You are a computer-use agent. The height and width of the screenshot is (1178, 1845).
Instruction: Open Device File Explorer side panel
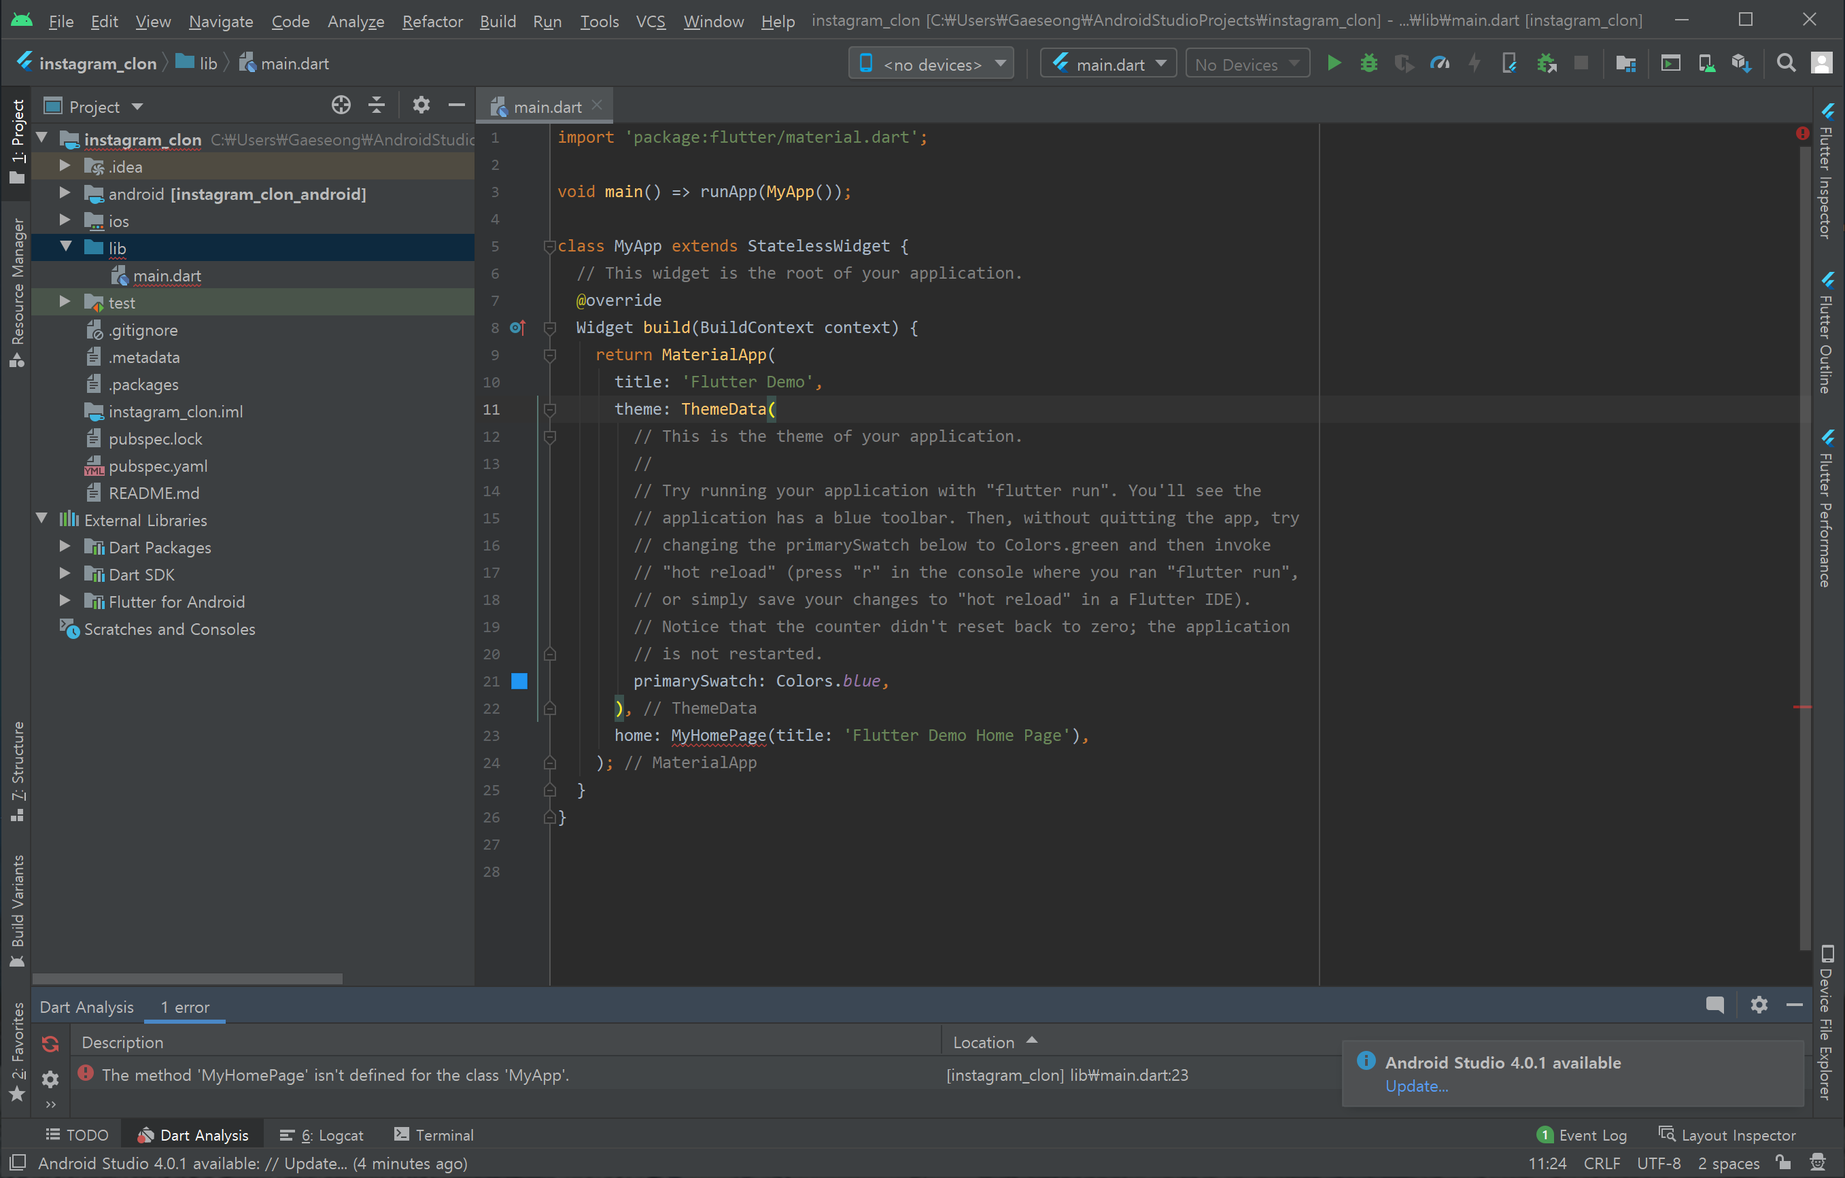[x=1826, y=1022]
